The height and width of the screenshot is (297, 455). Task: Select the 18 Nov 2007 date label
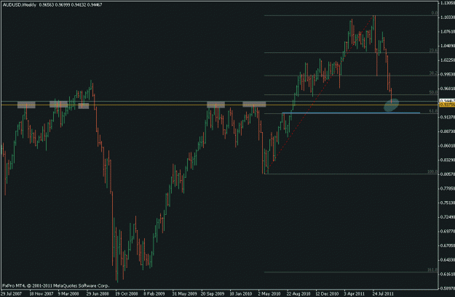tap(41, 293)
